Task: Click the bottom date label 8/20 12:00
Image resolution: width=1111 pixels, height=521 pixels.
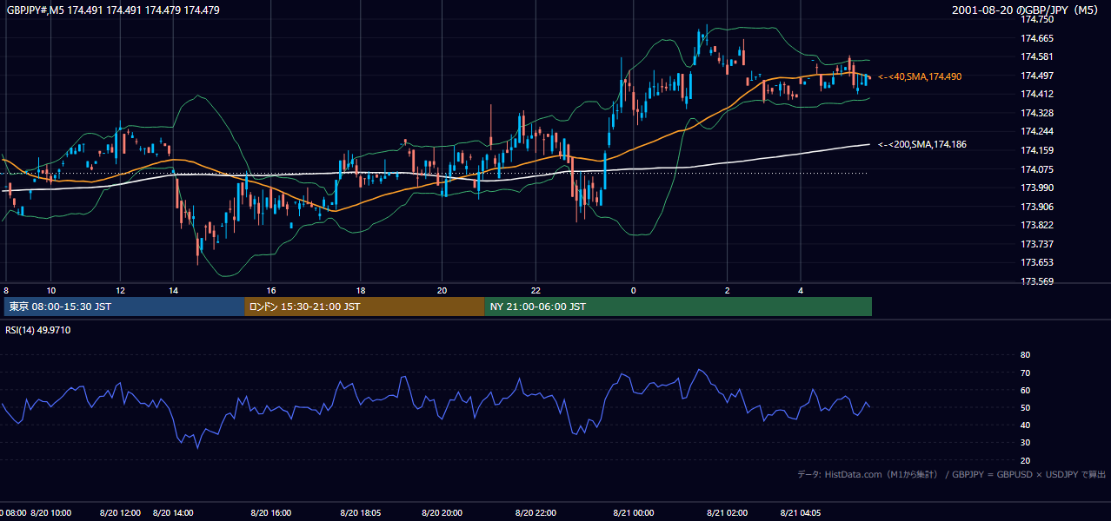Action: click(x=120, y=513)
